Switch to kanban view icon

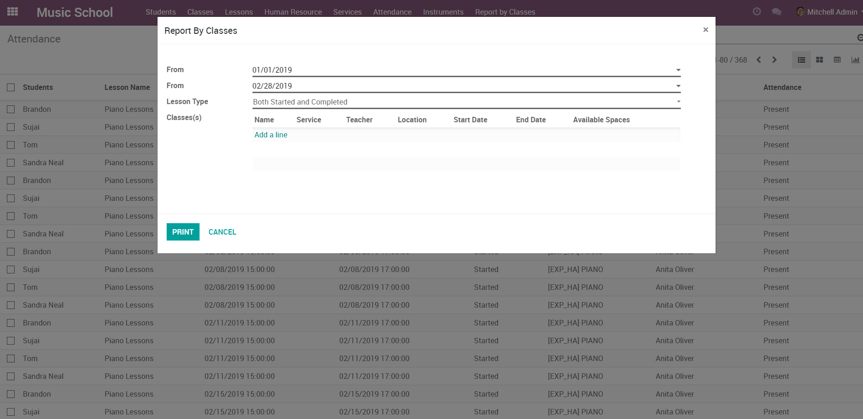point(820,60)
